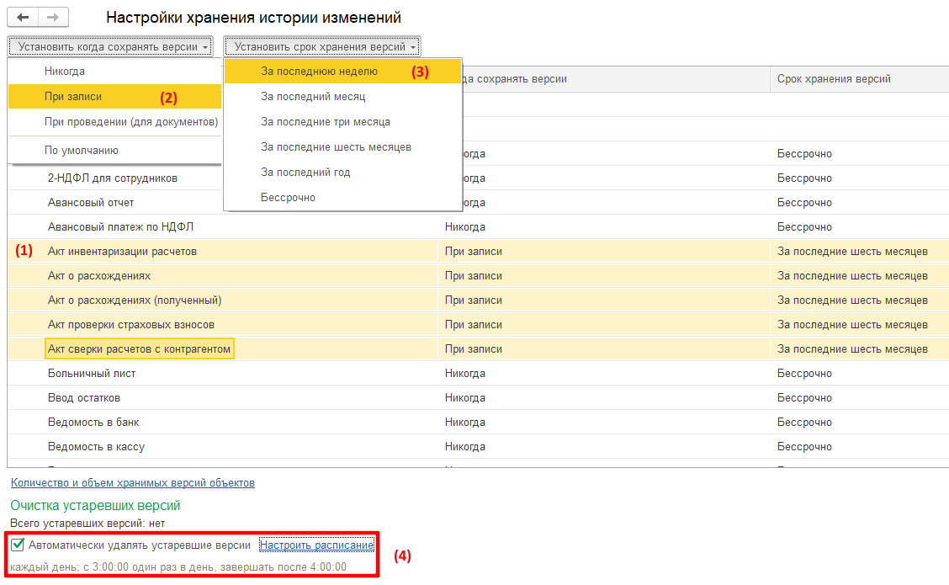The height and width of the screenshot is (585, 949).
Task: Select 'Никогда' menu option
Action: click(65, 72)
